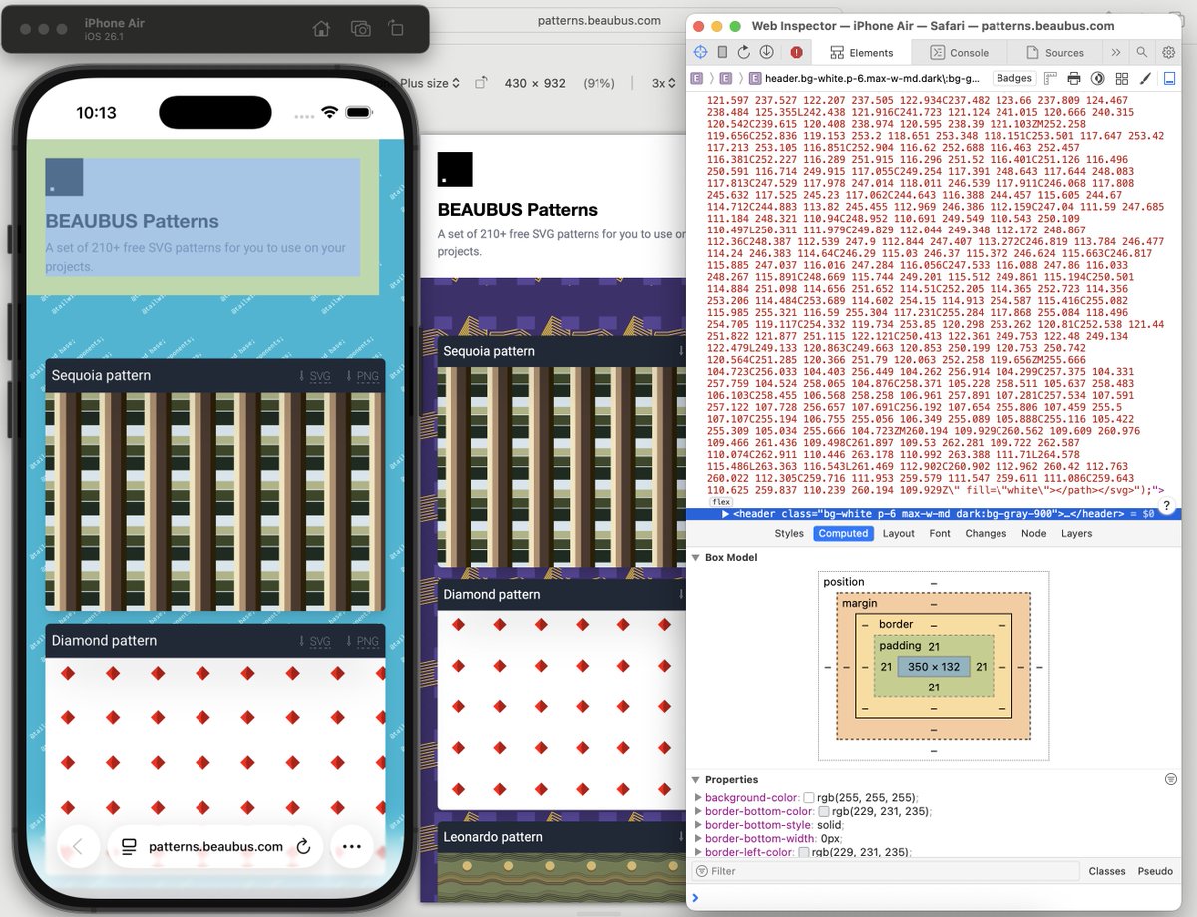Start element selection in Web Inspector
Screen dimensions: 1197x917
(x=700, y=52)
